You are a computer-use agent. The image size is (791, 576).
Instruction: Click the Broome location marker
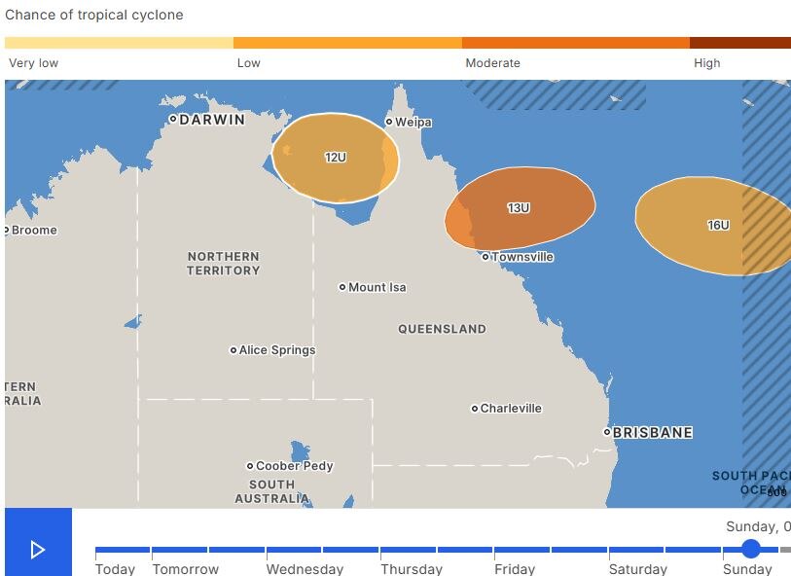click(x=6, y=230)
